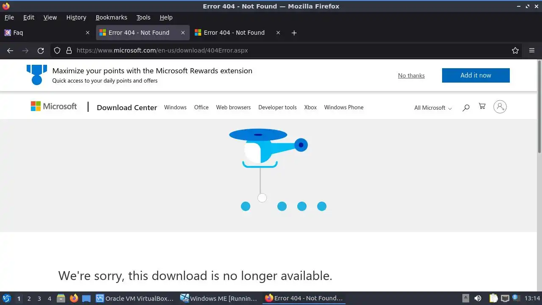Open the Tools menu
This screenshot has width=542, height=305.
(x=143, y=17)
